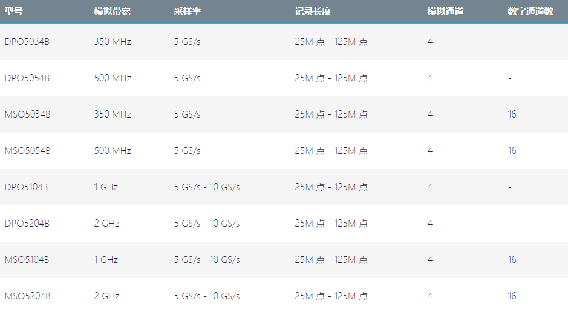This screenshot has height=318, width=568.
Task: Click digital channels 16 in MSO5034B row
Action: coord(512,114)
